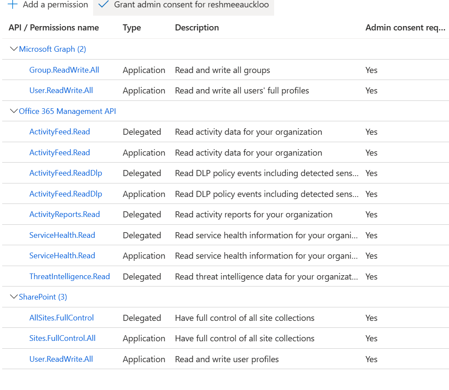Viewport: 449px width, 390px height.
Task: Collapse the Office 365 Management API chevron
Action: coord(14,111)
